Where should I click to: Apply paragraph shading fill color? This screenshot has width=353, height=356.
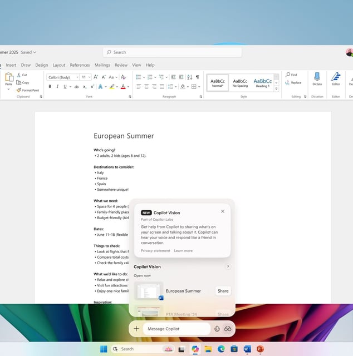183,87
